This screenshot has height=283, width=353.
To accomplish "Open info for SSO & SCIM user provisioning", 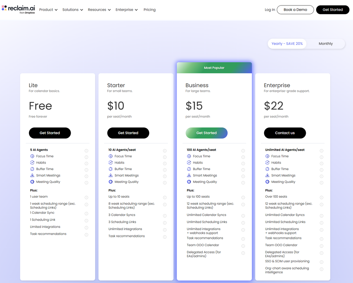I will click(322, 262).
